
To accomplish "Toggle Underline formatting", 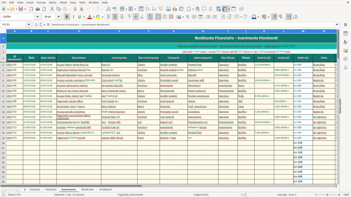I will pyautogui.click(x=80, y=17).
